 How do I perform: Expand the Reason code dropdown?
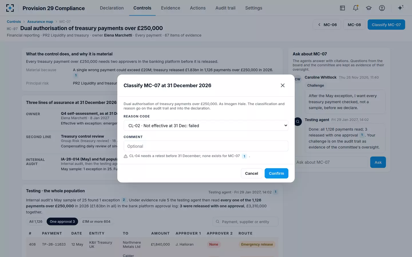click(206, 126)
